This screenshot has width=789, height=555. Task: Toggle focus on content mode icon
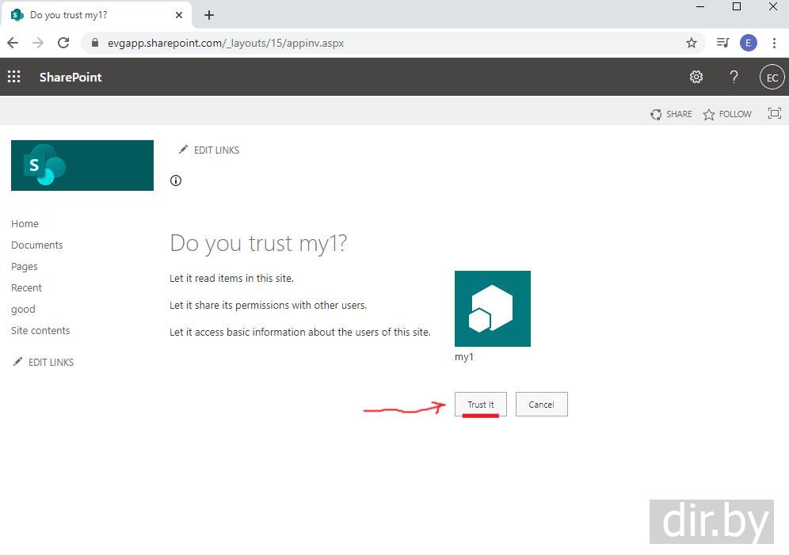[774, 113]
